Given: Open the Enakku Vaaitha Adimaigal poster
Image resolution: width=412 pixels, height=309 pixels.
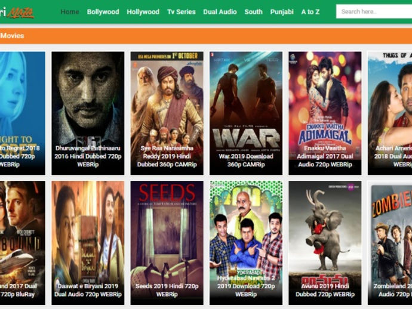Looking at the screenshot, I should coord(325,113).
